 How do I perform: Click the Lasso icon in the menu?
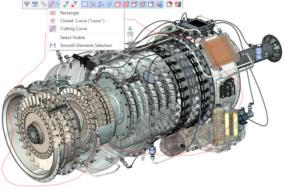[53, 20]
